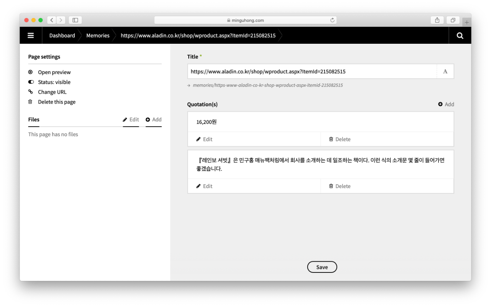Screen dimensions: 491x307
Task: Go to Memories breadcrumb
Action: pos(98,35)
